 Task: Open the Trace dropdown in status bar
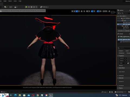pos(105,92)
